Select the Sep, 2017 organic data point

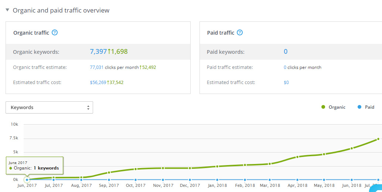tap(109, 172)
